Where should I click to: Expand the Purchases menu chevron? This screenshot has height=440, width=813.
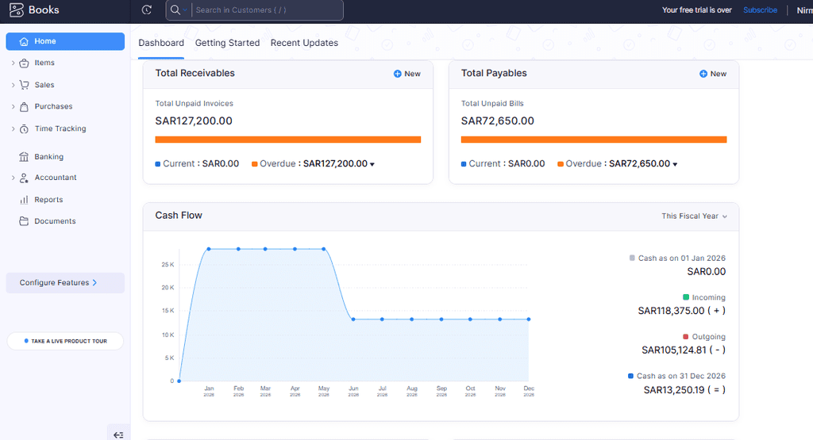13,107
